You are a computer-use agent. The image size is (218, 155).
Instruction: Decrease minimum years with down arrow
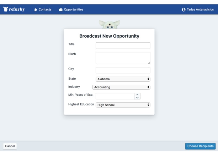coord(137,98)
